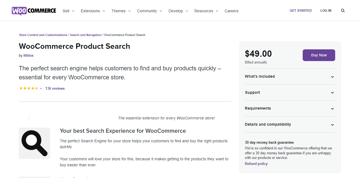Open the Sell dropdown menu
This screenshot has width=360, height=178.
pos(69,11)
